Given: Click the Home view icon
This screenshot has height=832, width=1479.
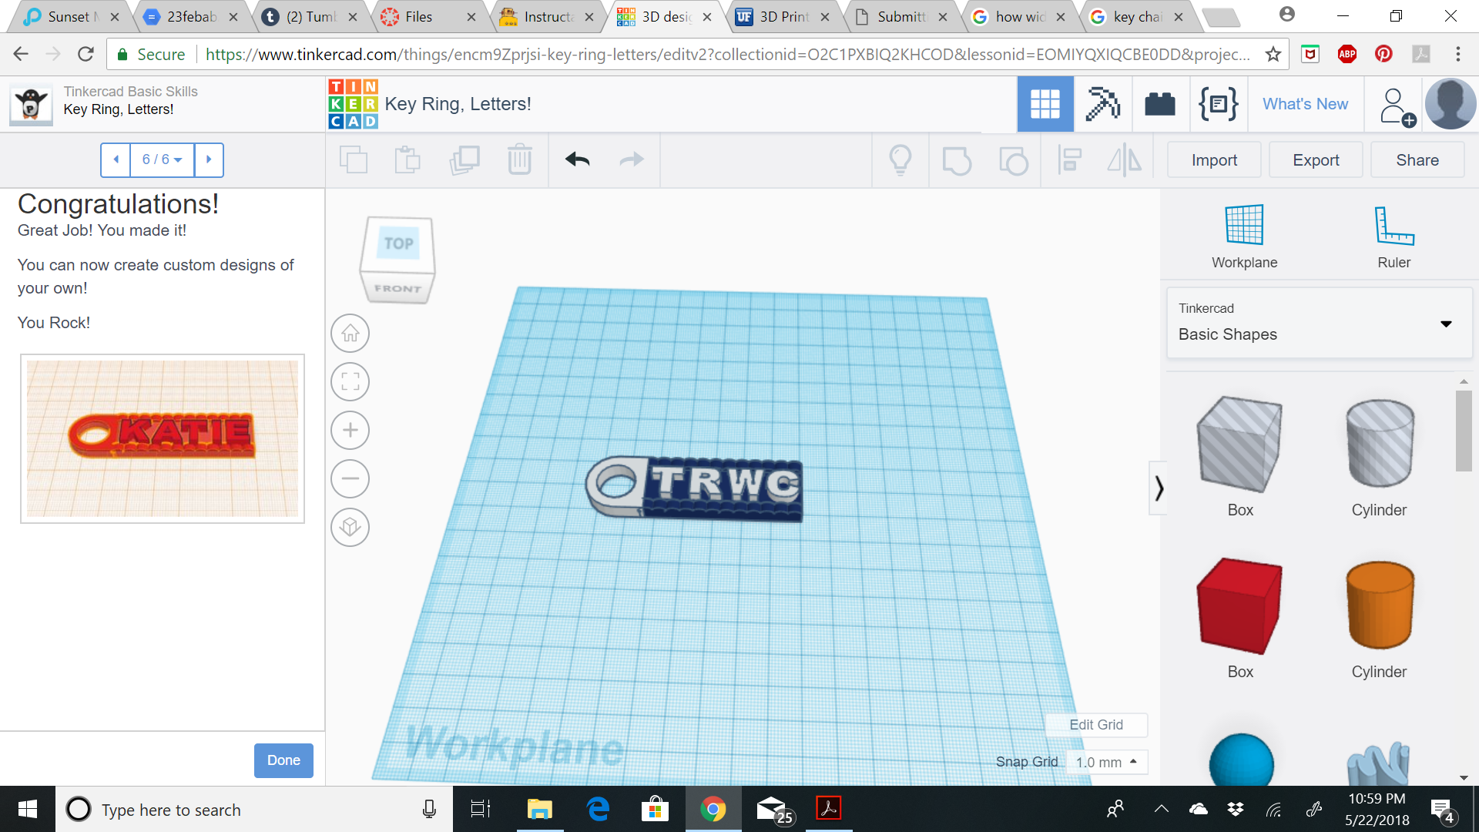Looking at the screenshot, I should pyautogui.click(x=350, y=334).
